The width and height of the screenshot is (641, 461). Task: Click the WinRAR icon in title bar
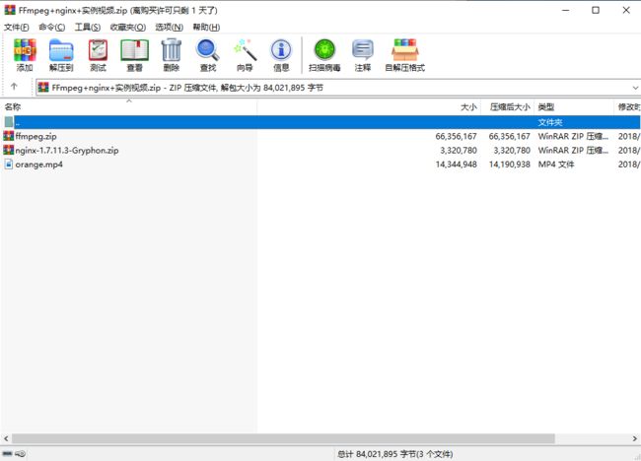pos(10,10)
